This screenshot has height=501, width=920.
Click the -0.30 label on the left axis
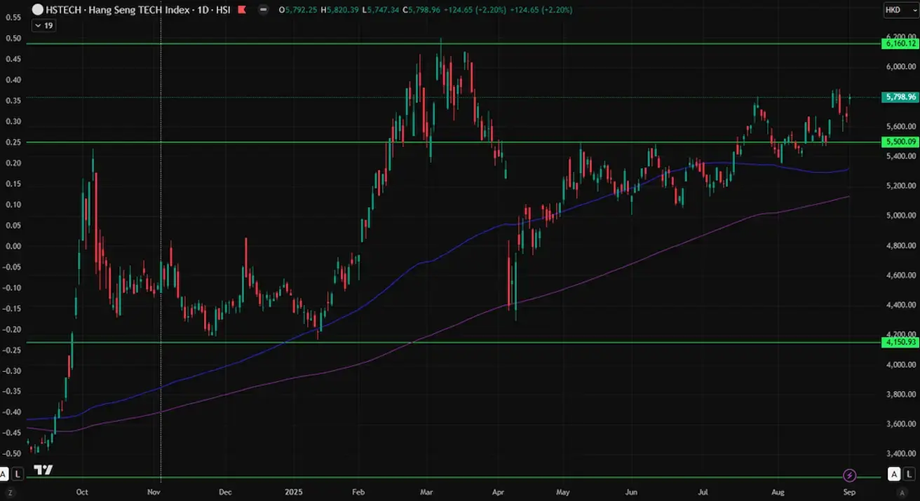(x=12, y=371)
